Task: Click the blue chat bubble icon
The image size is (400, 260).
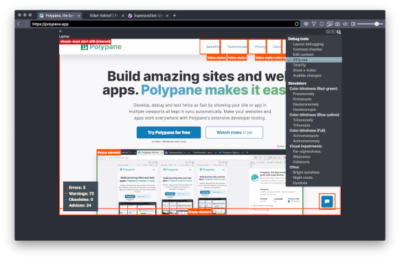Action: 327,202
